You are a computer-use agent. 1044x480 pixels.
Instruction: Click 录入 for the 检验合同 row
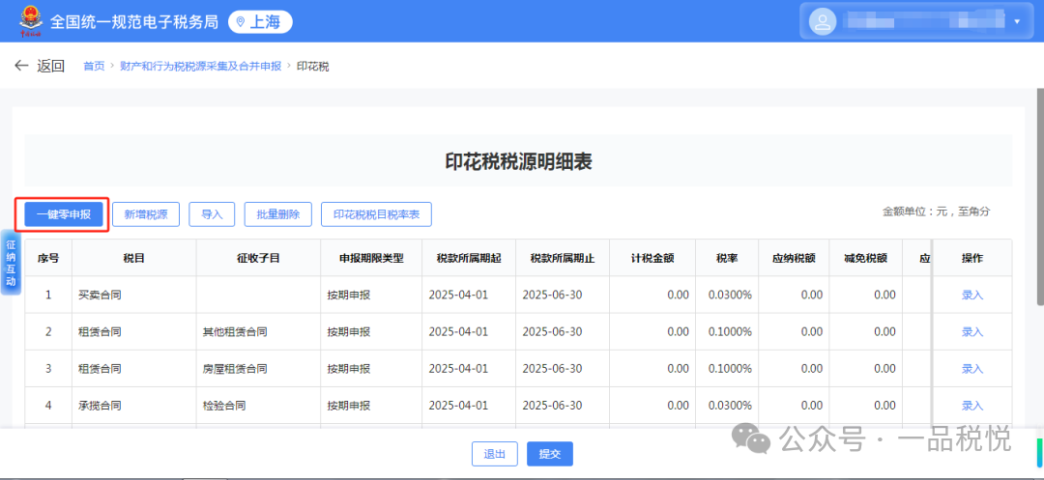[x=971, y=405]
